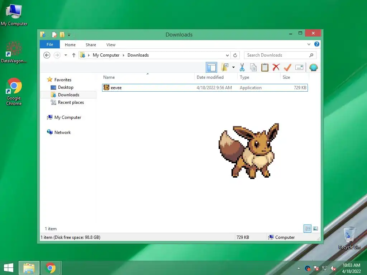Expand the ribbon with the chevron
Viewport: 367px width, 275px height.
coord(309,44)
